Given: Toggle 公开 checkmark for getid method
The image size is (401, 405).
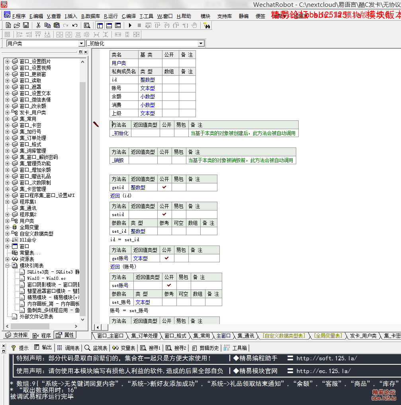Looking at the screenshot, I should [x=164, y=187].
